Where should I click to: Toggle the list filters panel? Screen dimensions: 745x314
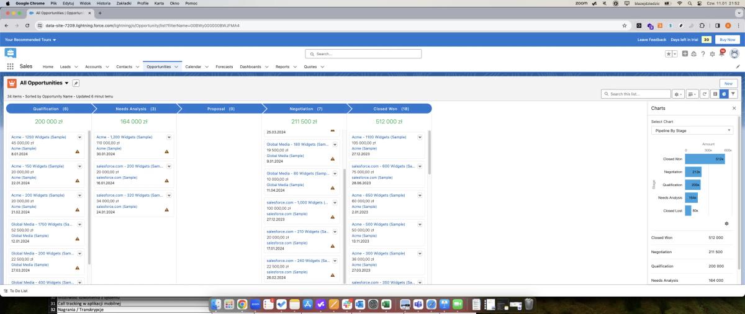(x=733, y=94)
